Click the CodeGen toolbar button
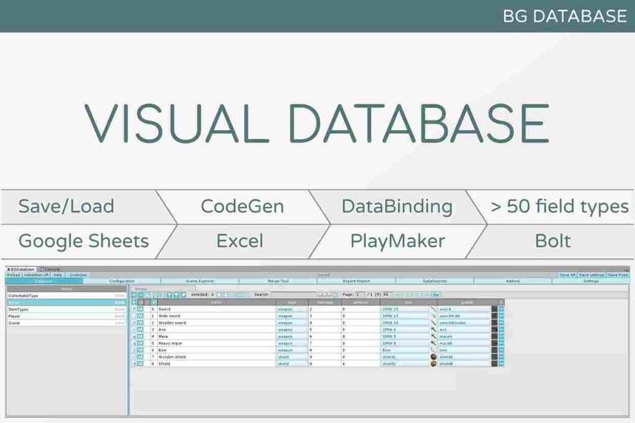 pyautogui.click(x=78, y=275)
